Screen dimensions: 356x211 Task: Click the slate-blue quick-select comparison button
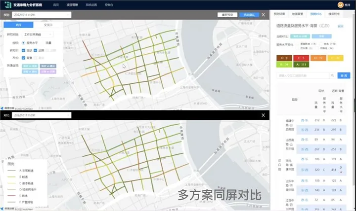click(x=48, y=66)
